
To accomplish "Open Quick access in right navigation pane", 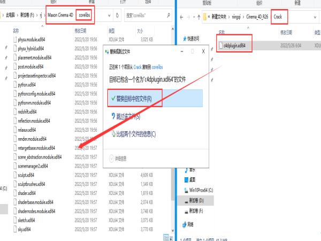I will [x=191, y=39].
